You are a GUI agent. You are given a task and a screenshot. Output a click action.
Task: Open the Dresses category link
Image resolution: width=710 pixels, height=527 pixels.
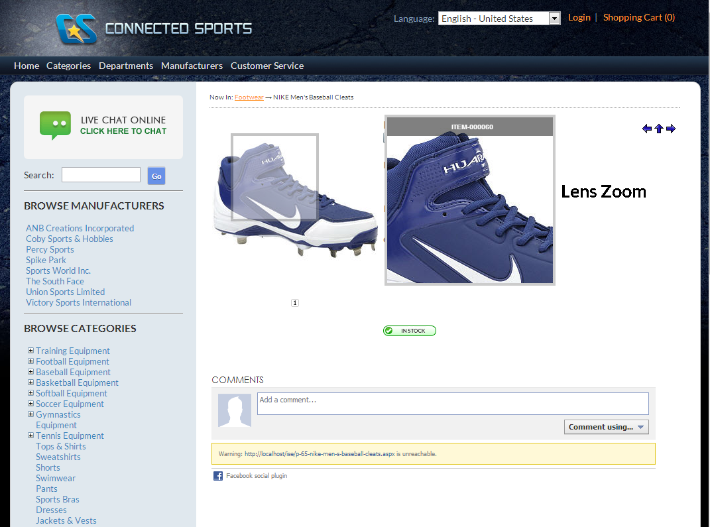(51, 510)
